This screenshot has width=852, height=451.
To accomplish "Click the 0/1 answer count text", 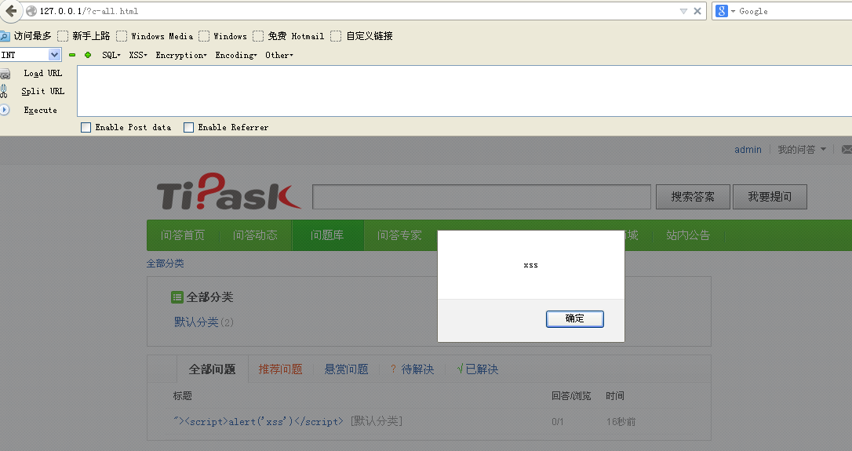I will pos(558,422).
